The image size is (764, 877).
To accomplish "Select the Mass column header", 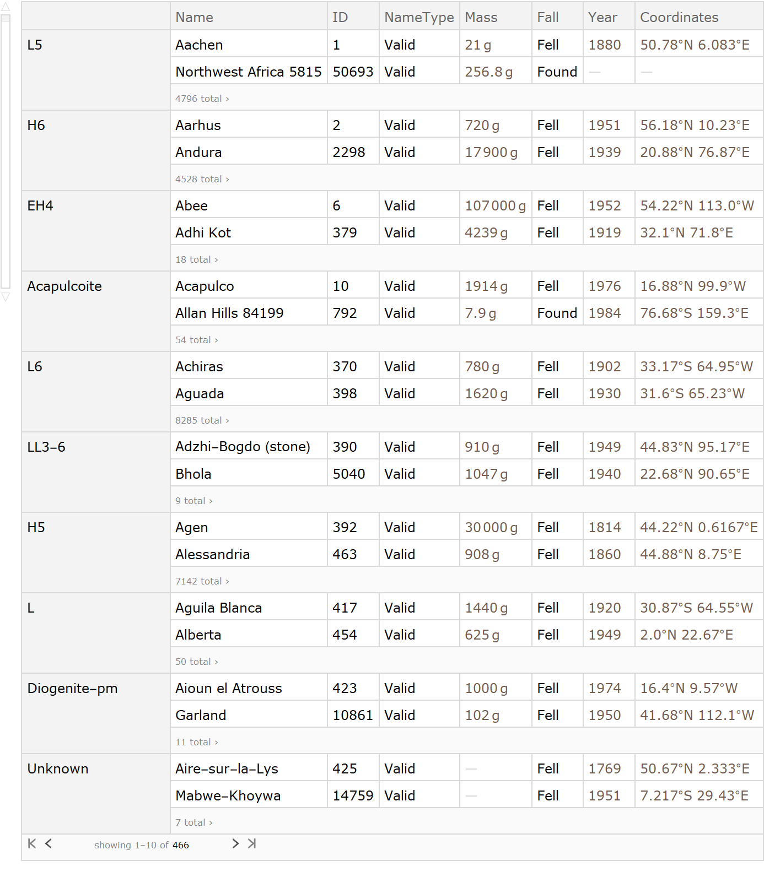I will pos(481,17).
